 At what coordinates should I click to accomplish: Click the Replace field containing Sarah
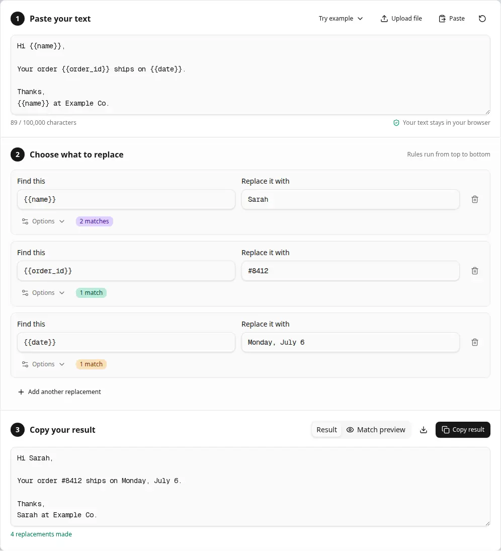(x=350, y=199)
